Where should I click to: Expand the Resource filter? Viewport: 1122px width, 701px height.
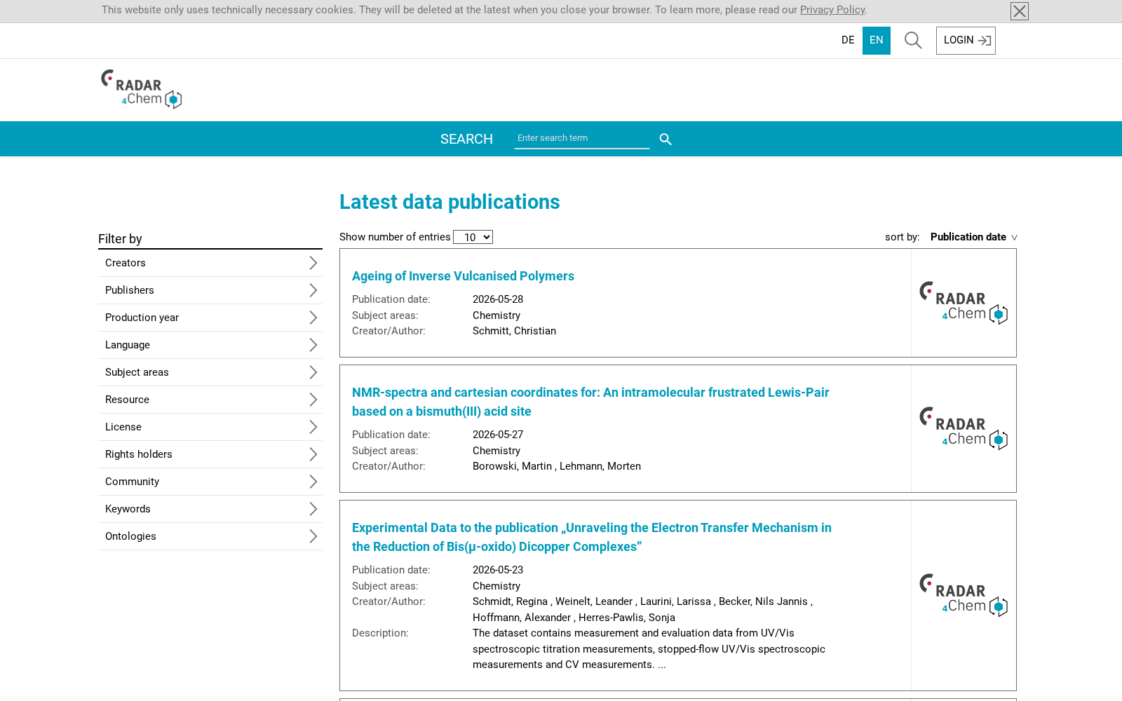(x=210, y=400)
